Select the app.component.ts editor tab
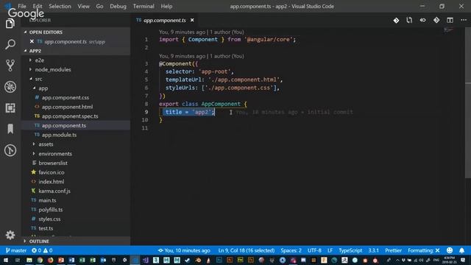 (x=165, y=20)
